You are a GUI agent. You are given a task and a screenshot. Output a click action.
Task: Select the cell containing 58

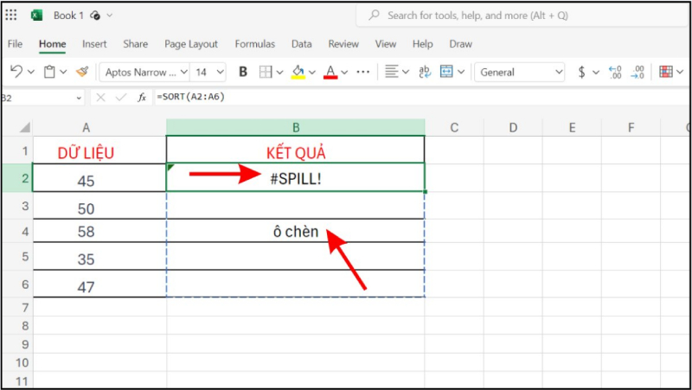pos(99,231)
